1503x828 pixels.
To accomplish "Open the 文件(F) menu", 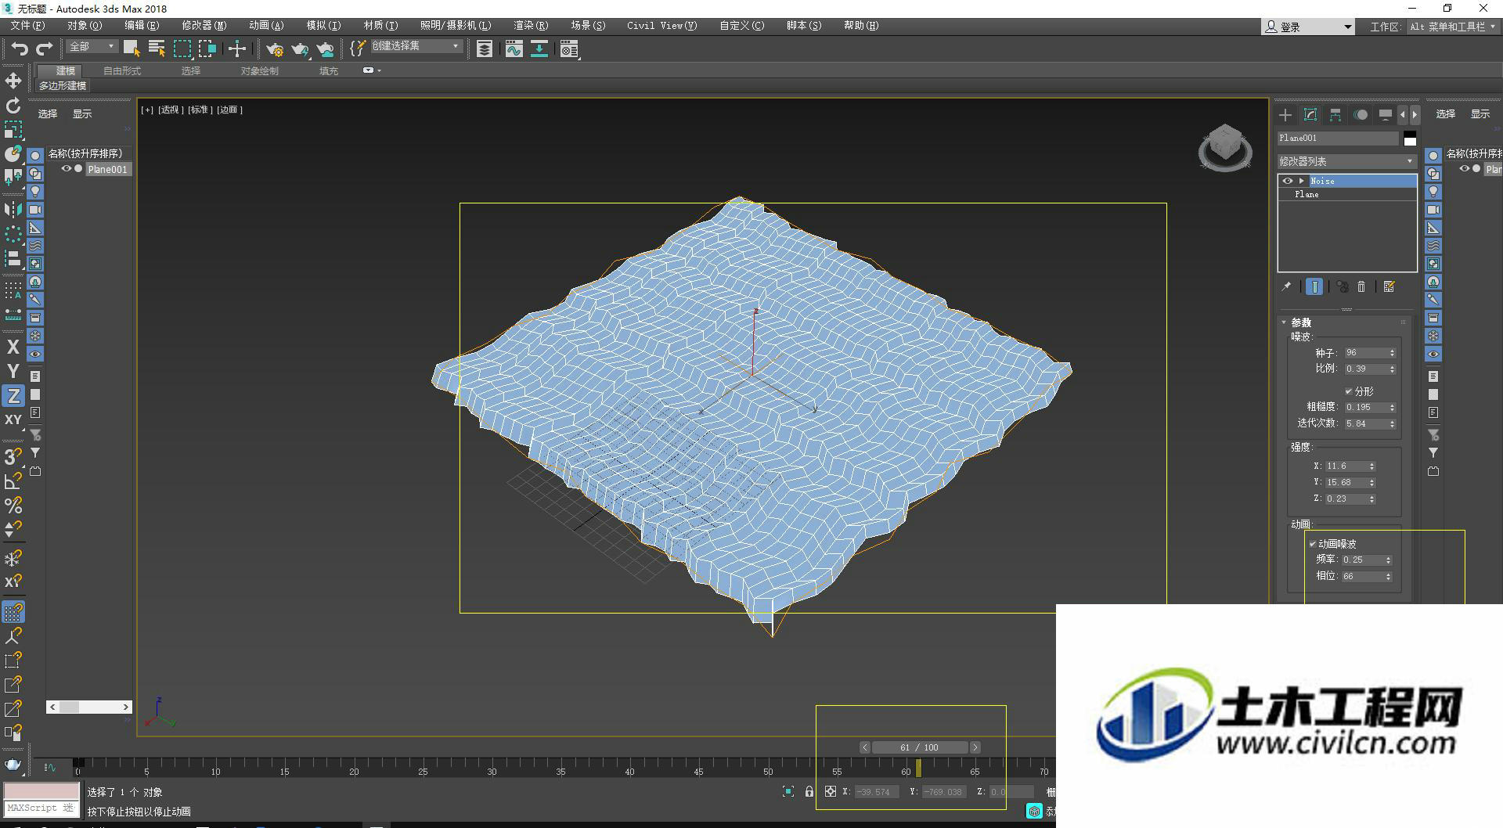I will click(27, 26).
